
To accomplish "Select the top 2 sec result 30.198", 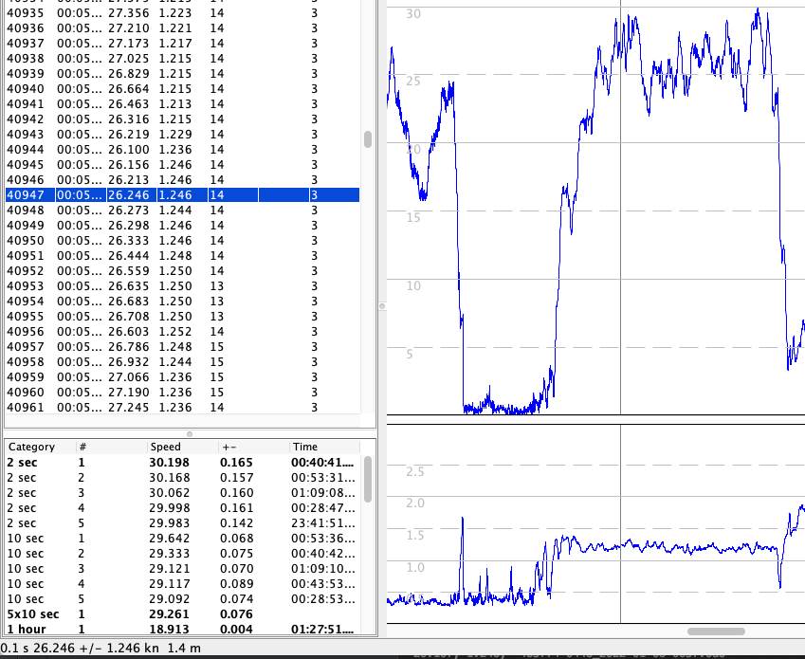I will point(180,463).
